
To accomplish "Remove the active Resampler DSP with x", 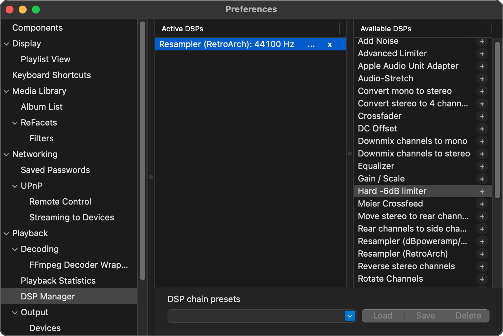I will 330,44.
